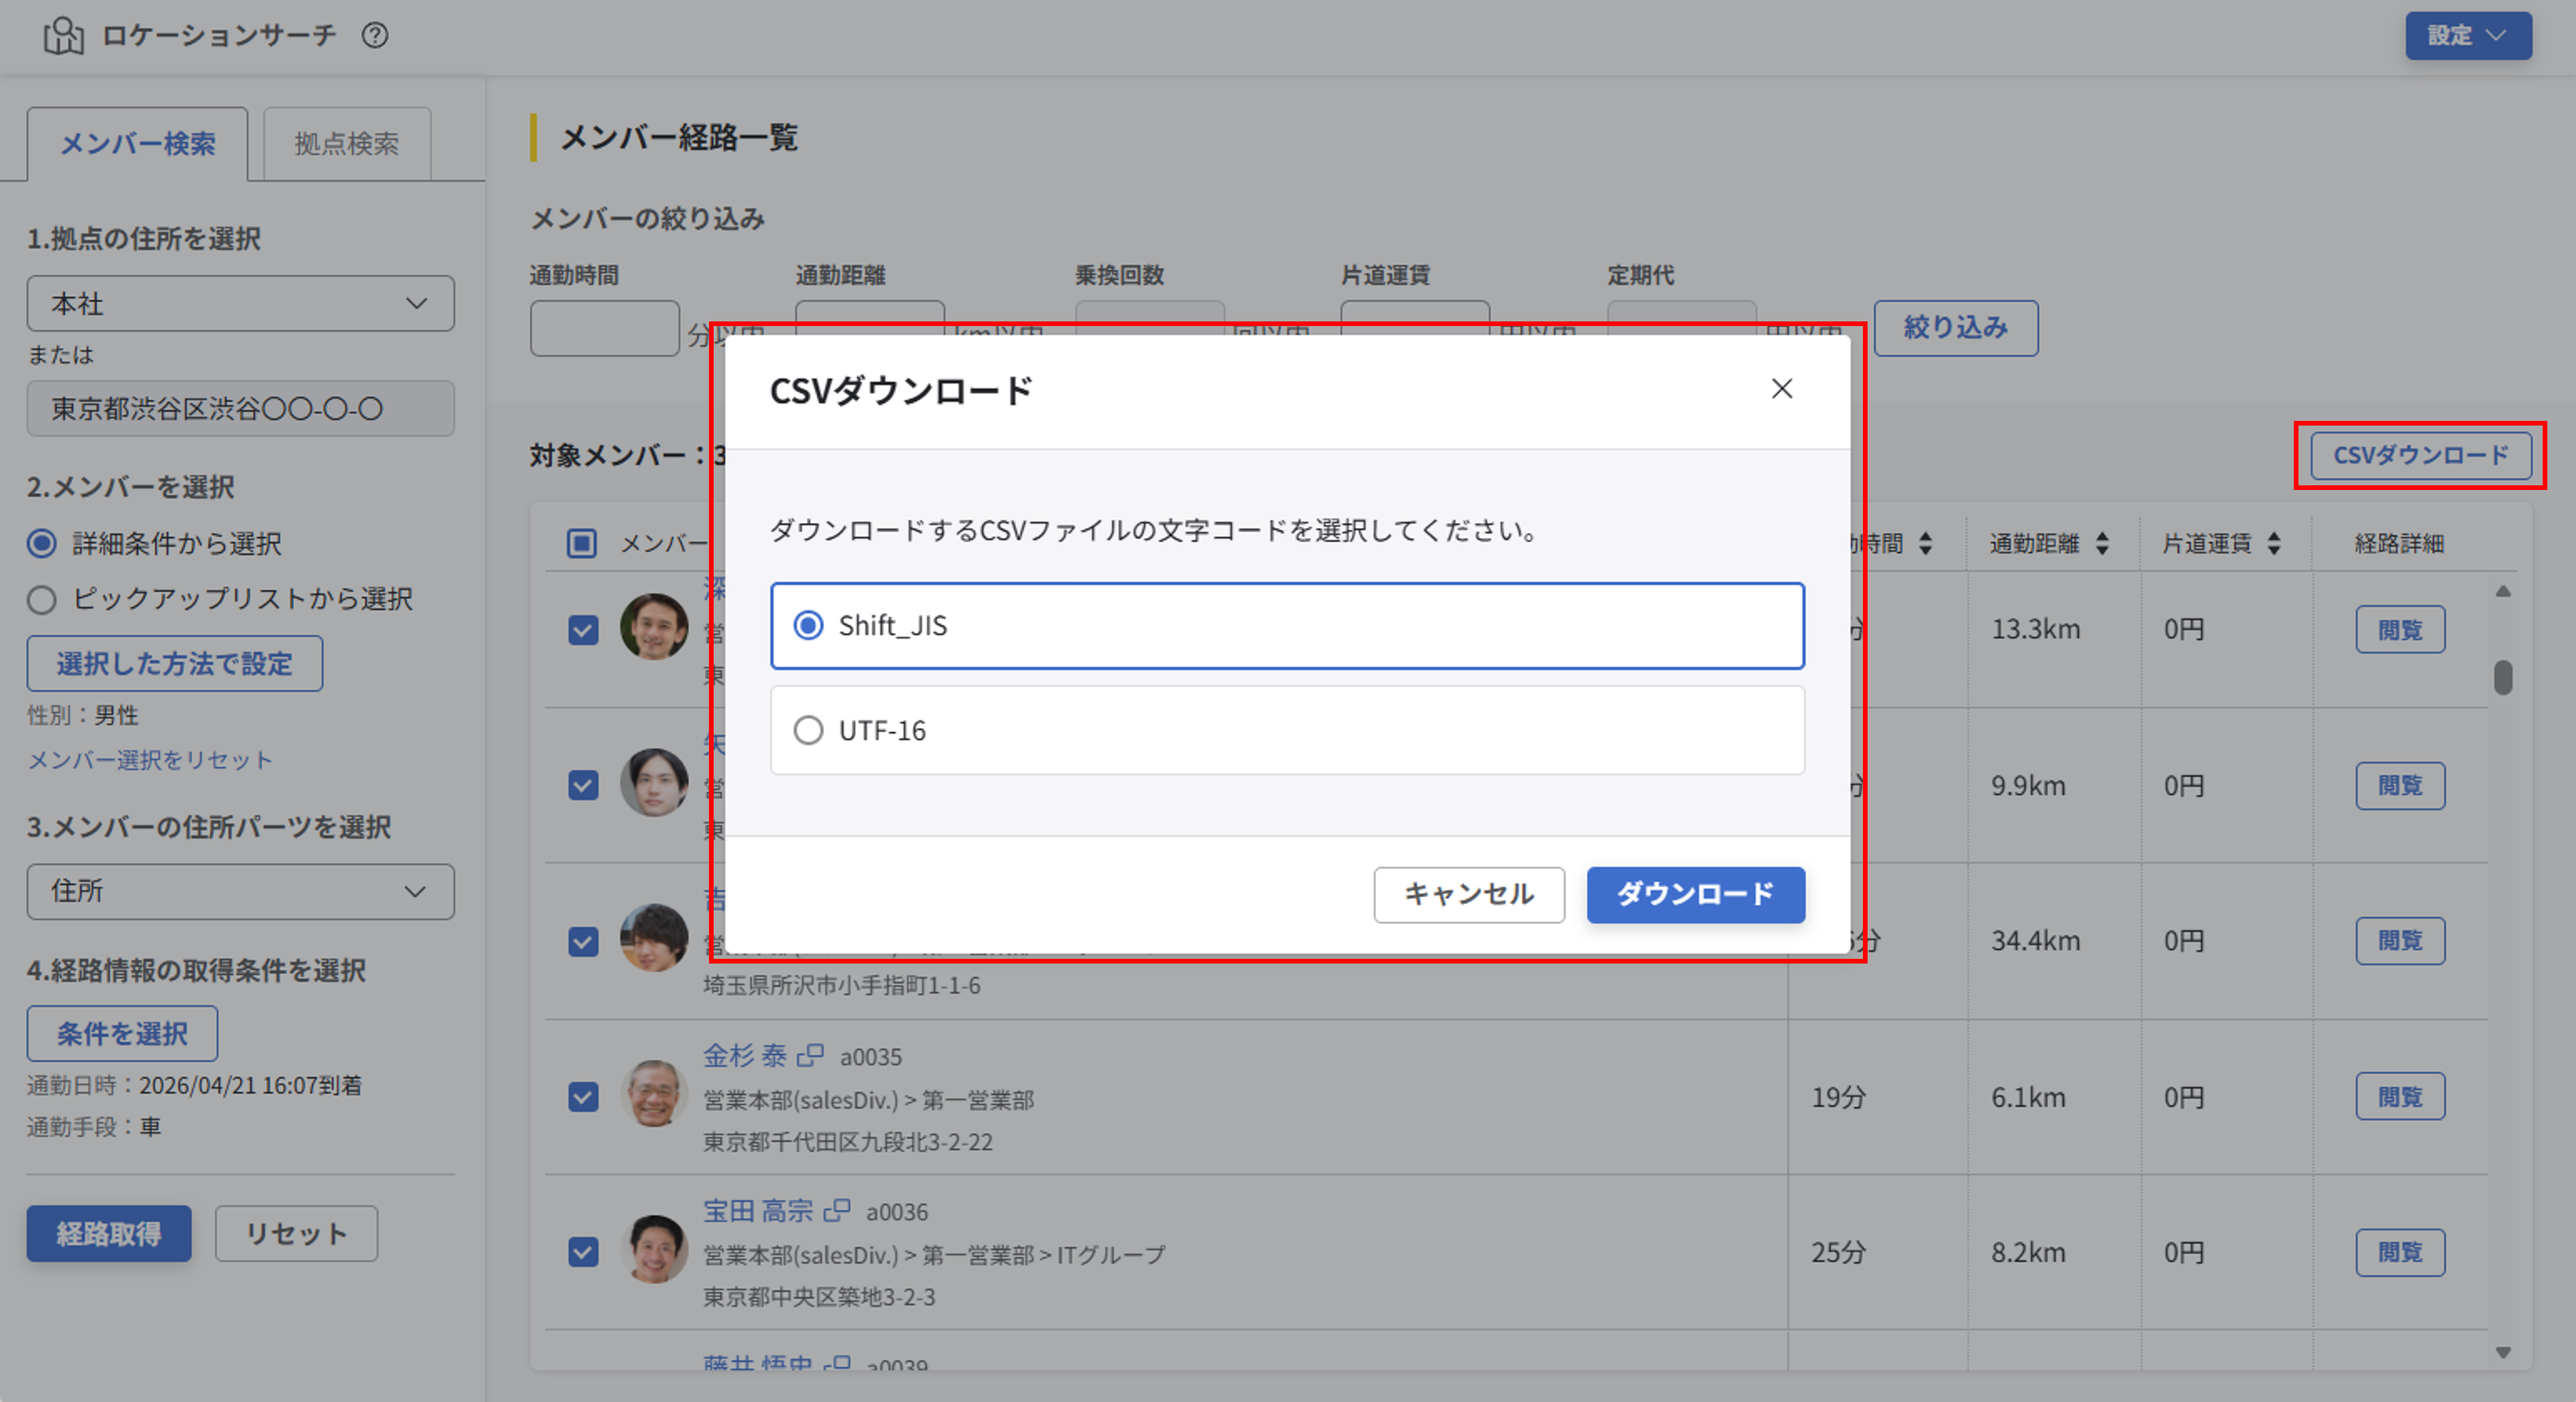Click the 通勤時間 filter input field
The height and width of the screenshot is (1402, 2576).
[604, 328]
